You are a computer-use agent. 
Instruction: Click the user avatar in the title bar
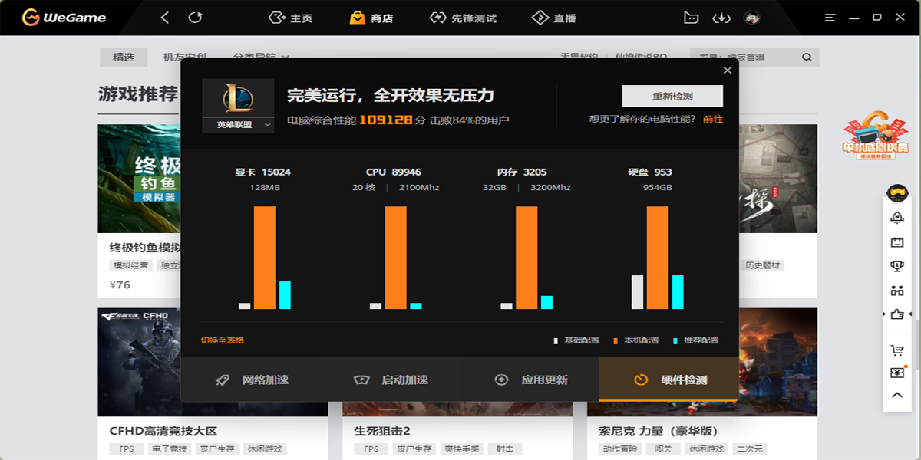coord(752,17)
